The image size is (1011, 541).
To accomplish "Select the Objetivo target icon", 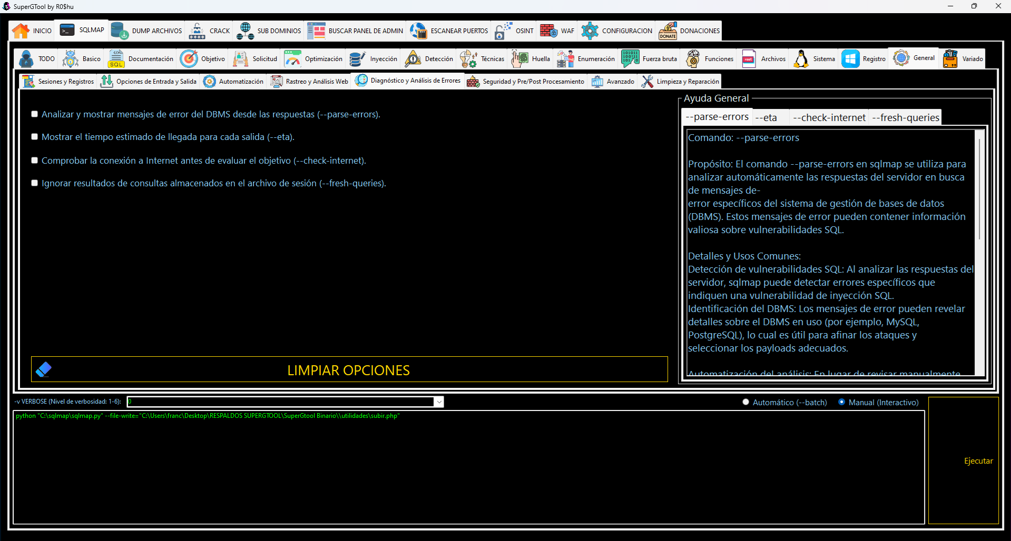I will (189, 59).
